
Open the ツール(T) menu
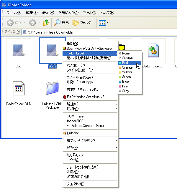point(90,13)
